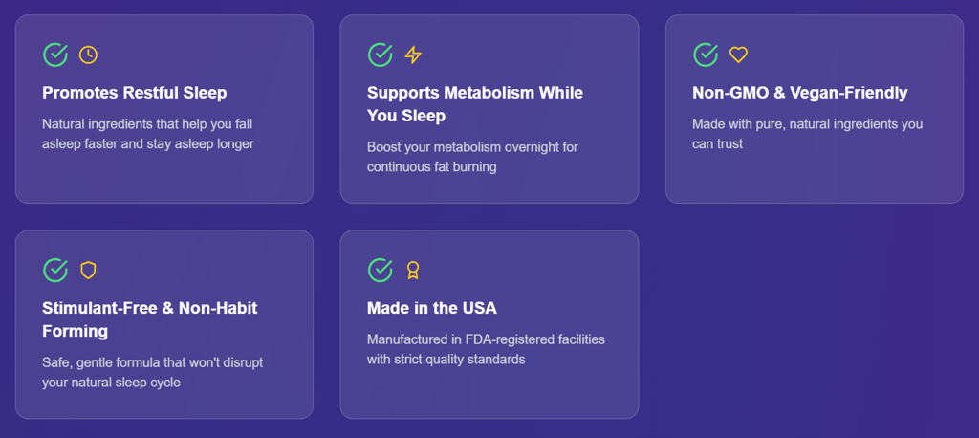Click text about pure natural ingredients
Screen dimensions: 979x438
pyautogui.click(x=807, y=134)
